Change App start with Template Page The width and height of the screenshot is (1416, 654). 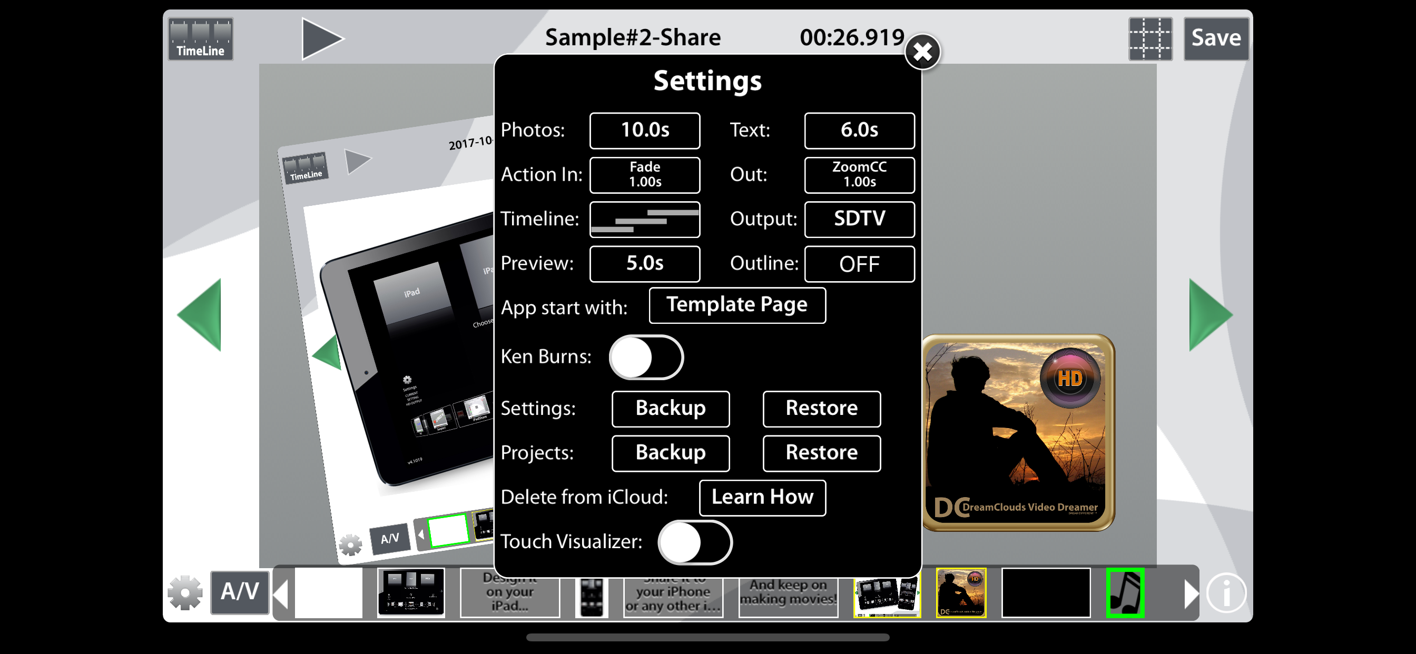(x=737, y=305)
